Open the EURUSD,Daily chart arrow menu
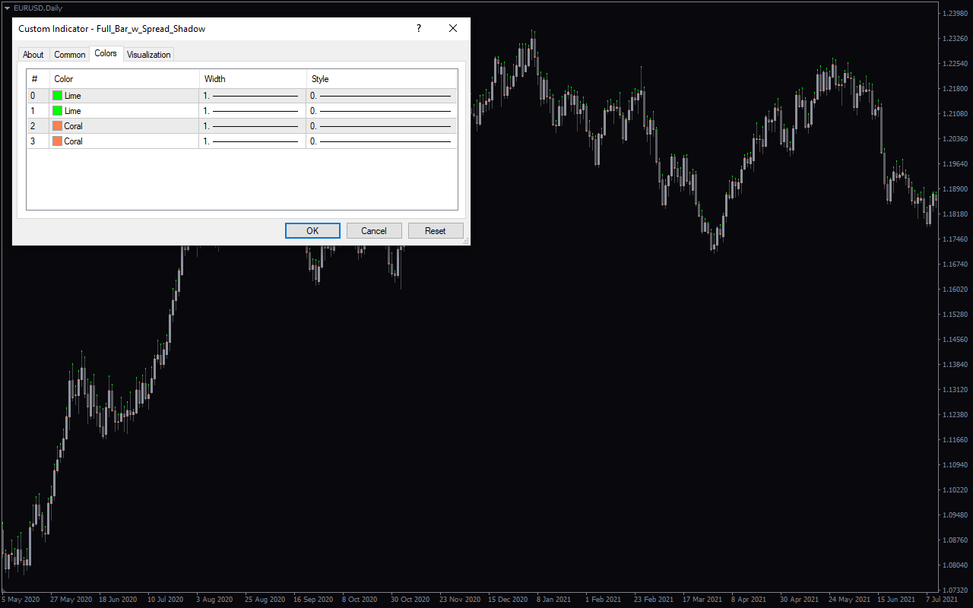The width and height of the screenshot is (973, 608). click(x=7, y=8)
